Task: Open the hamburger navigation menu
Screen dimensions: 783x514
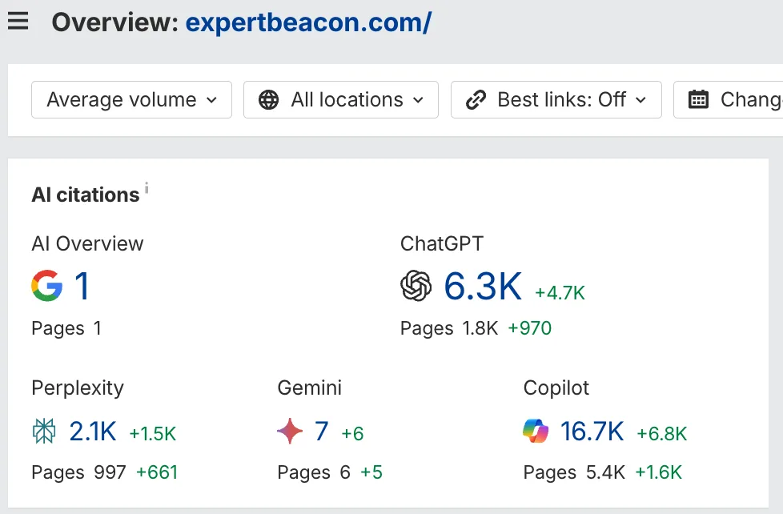Action: tap(18, 22)
